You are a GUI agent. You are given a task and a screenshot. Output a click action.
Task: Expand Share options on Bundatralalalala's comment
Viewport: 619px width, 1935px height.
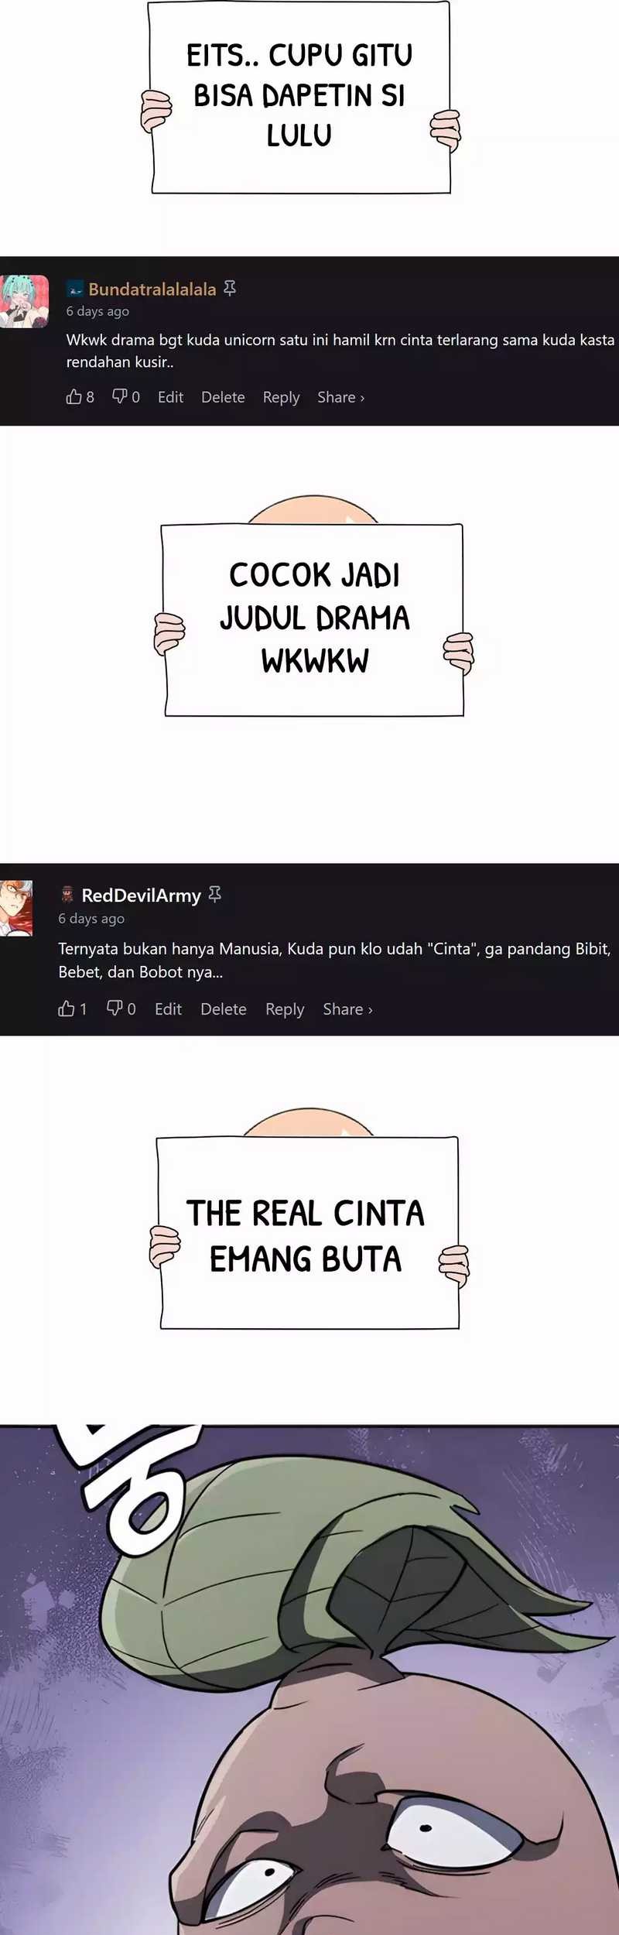coord(340,397)
